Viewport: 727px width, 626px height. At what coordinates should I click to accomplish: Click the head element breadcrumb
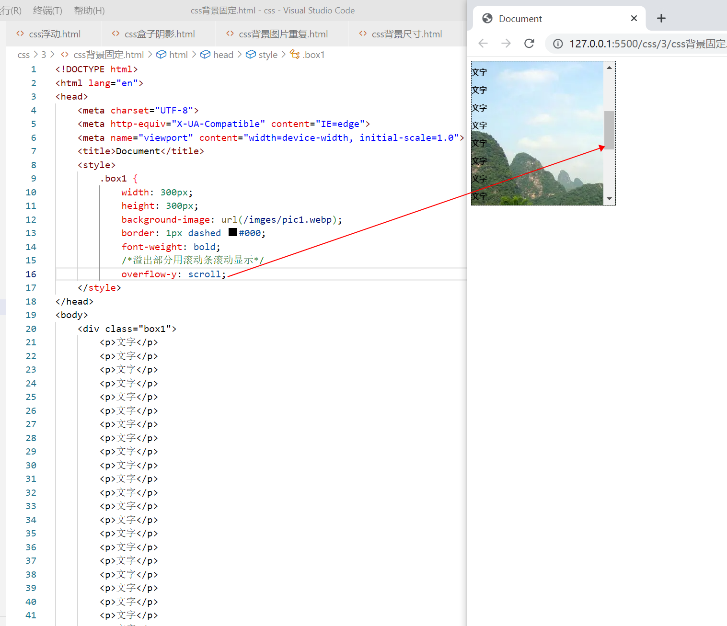(223, 55)
